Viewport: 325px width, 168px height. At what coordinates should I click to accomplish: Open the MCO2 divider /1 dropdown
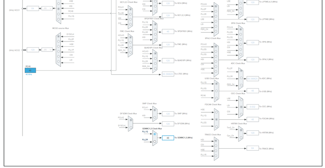coord(47,50)
